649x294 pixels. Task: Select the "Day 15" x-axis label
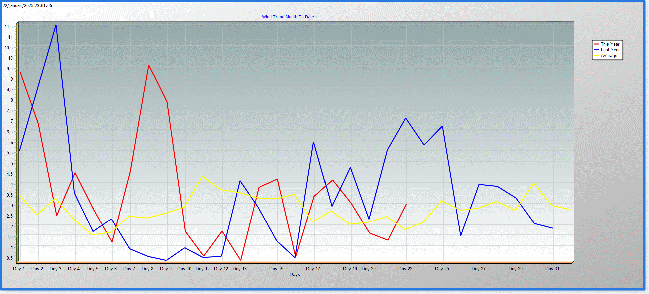(x=276, y=269)
